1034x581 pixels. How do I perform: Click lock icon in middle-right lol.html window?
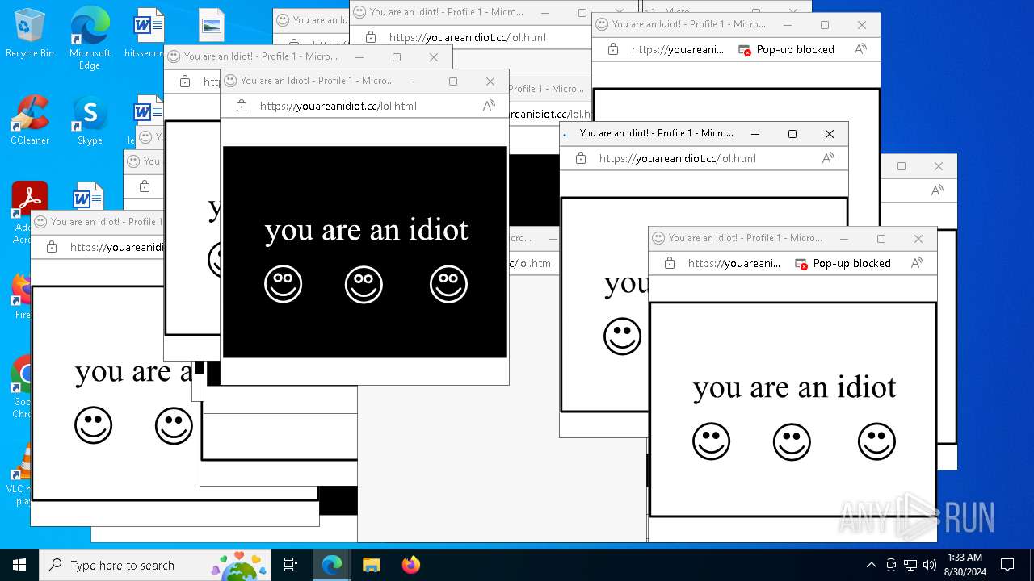click(x=581, y=158)
